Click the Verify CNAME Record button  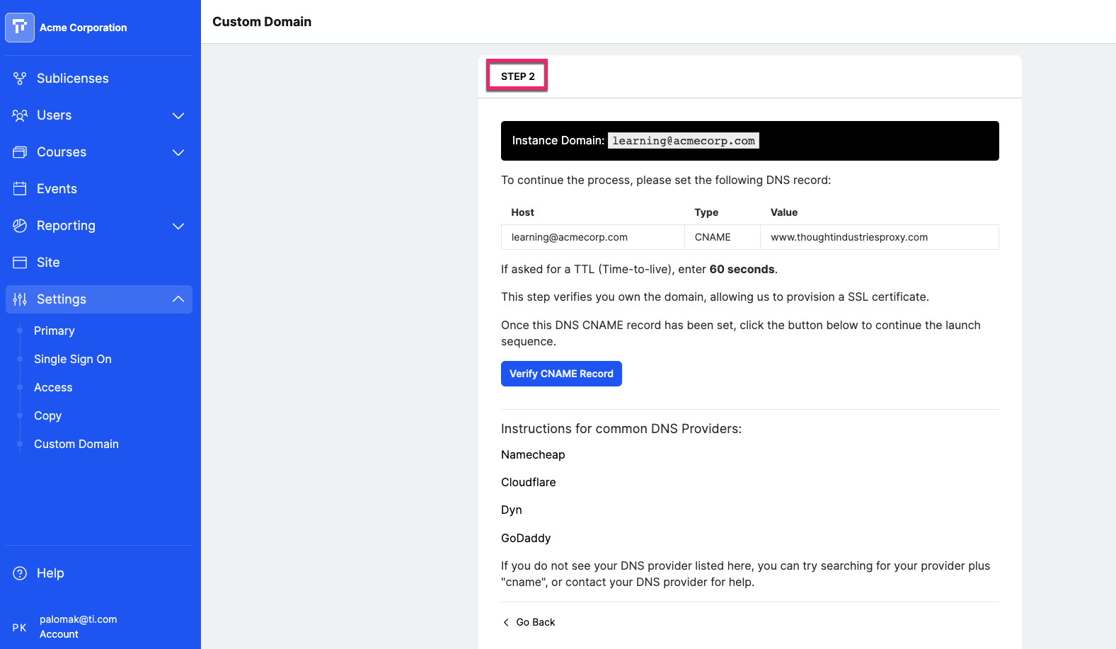coord(561,374)
